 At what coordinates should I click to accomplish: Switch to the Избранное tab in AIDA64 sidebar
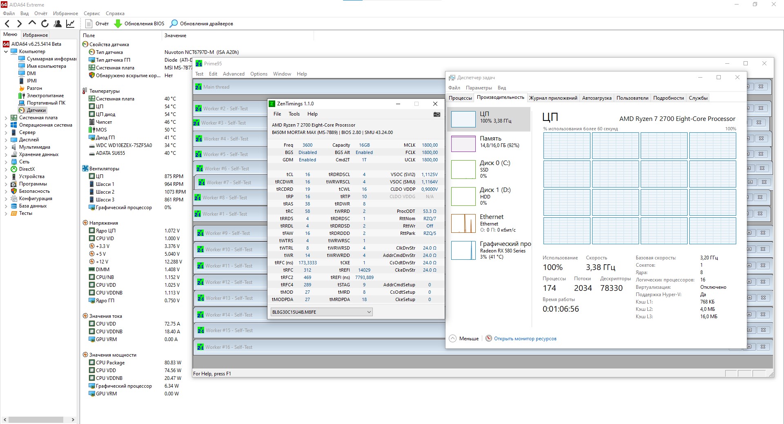35,35
